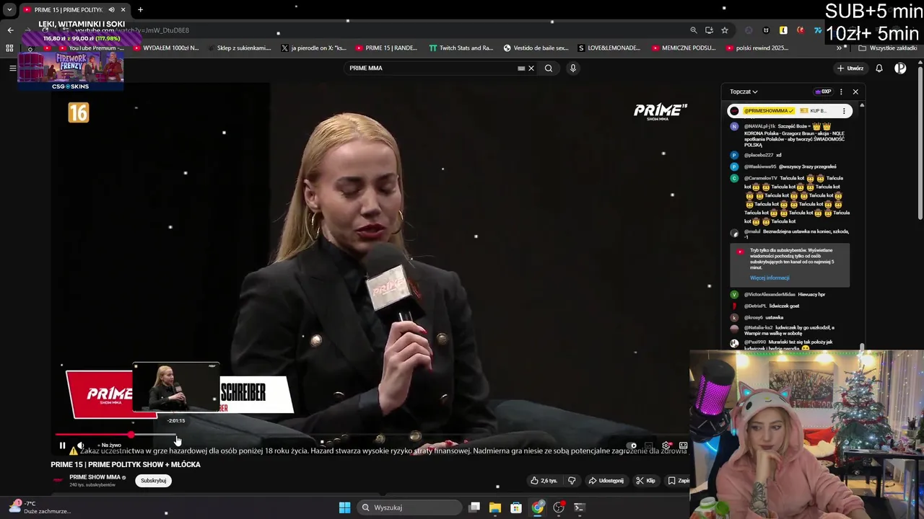The height and width of the screenshot is (519, 924).
Task: Create a clip with the Klip button
Action: point(645,481)
